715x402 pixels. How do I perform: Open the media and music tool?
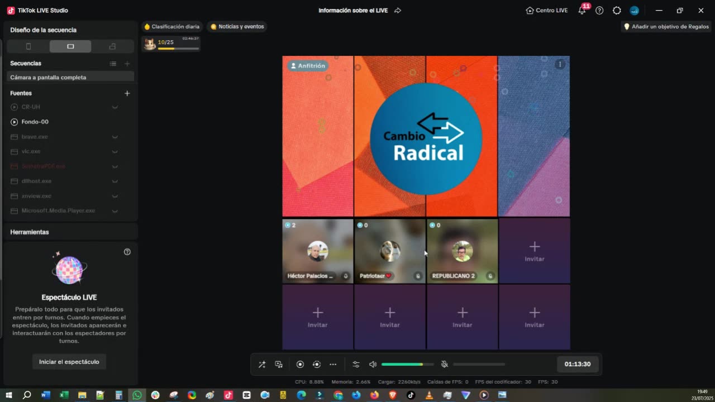(279, 365)
